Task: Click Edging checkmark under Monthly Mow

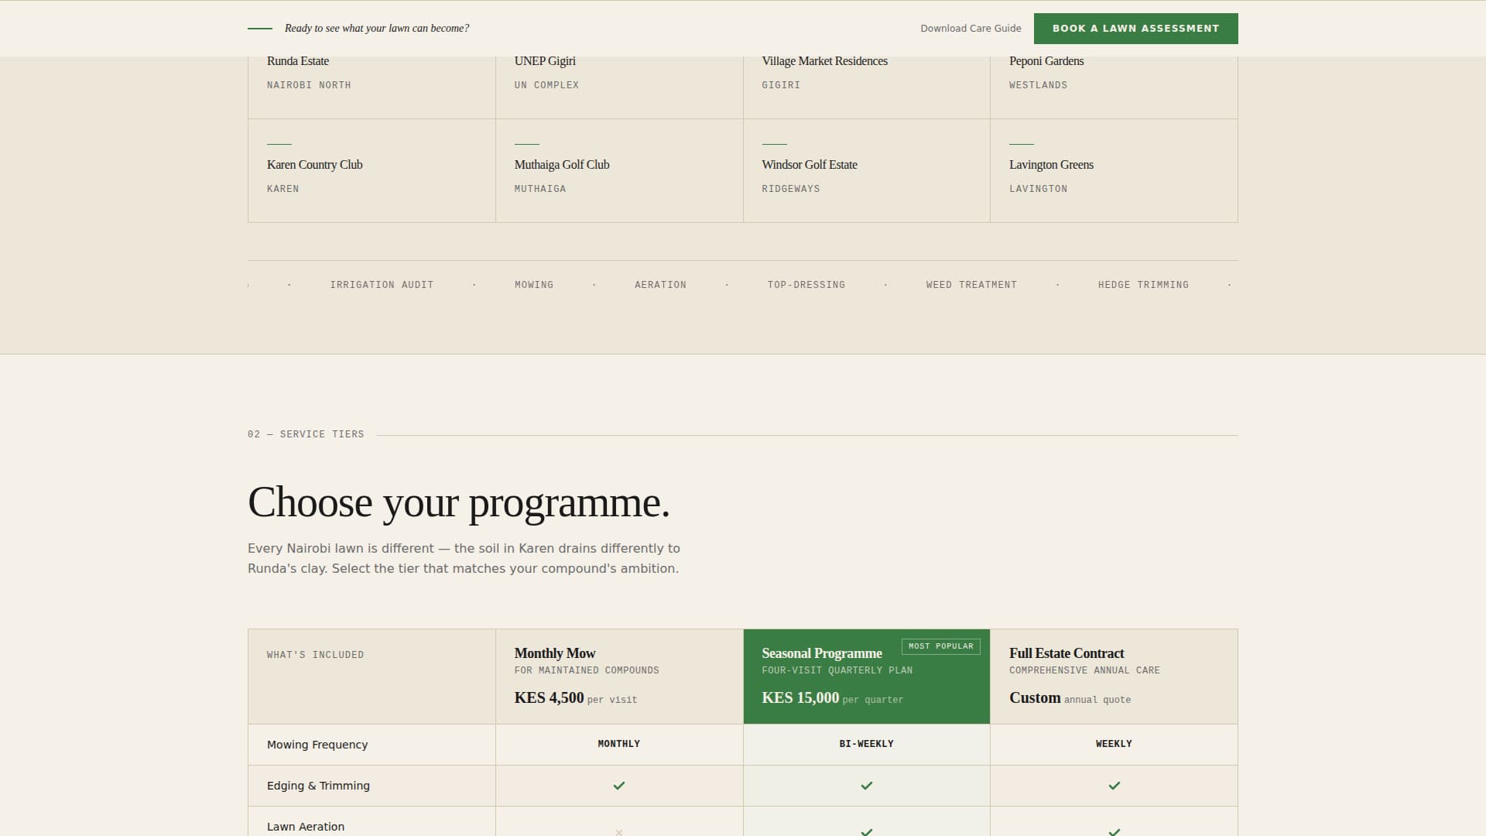Action: pyautogui.click(x=619, y=786)
